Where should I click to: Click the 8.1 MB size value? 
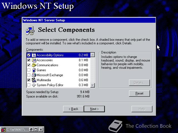(x=83, y=60)
